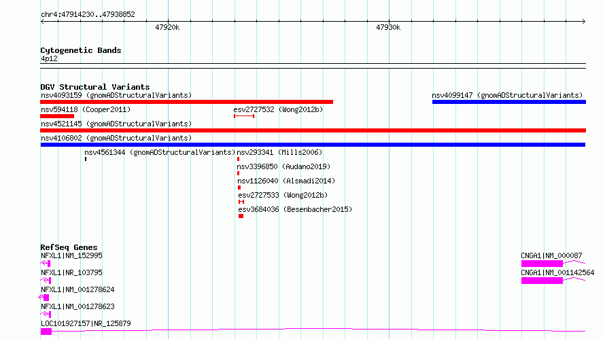
Task: Click the nsv3396850 (Audano2019) label
Action: [283, 166]
